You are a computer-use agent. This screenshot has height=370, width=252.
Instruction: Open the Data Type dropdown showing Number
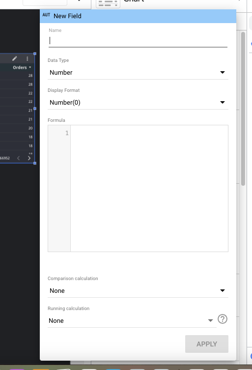click(138, 72)
